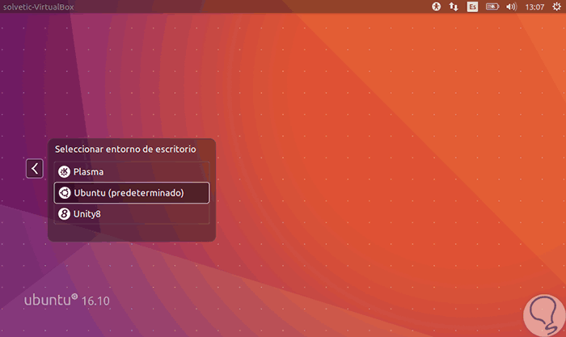Open the accessibility menu in top bar
The image size is (566, 337).
[437, 6]
